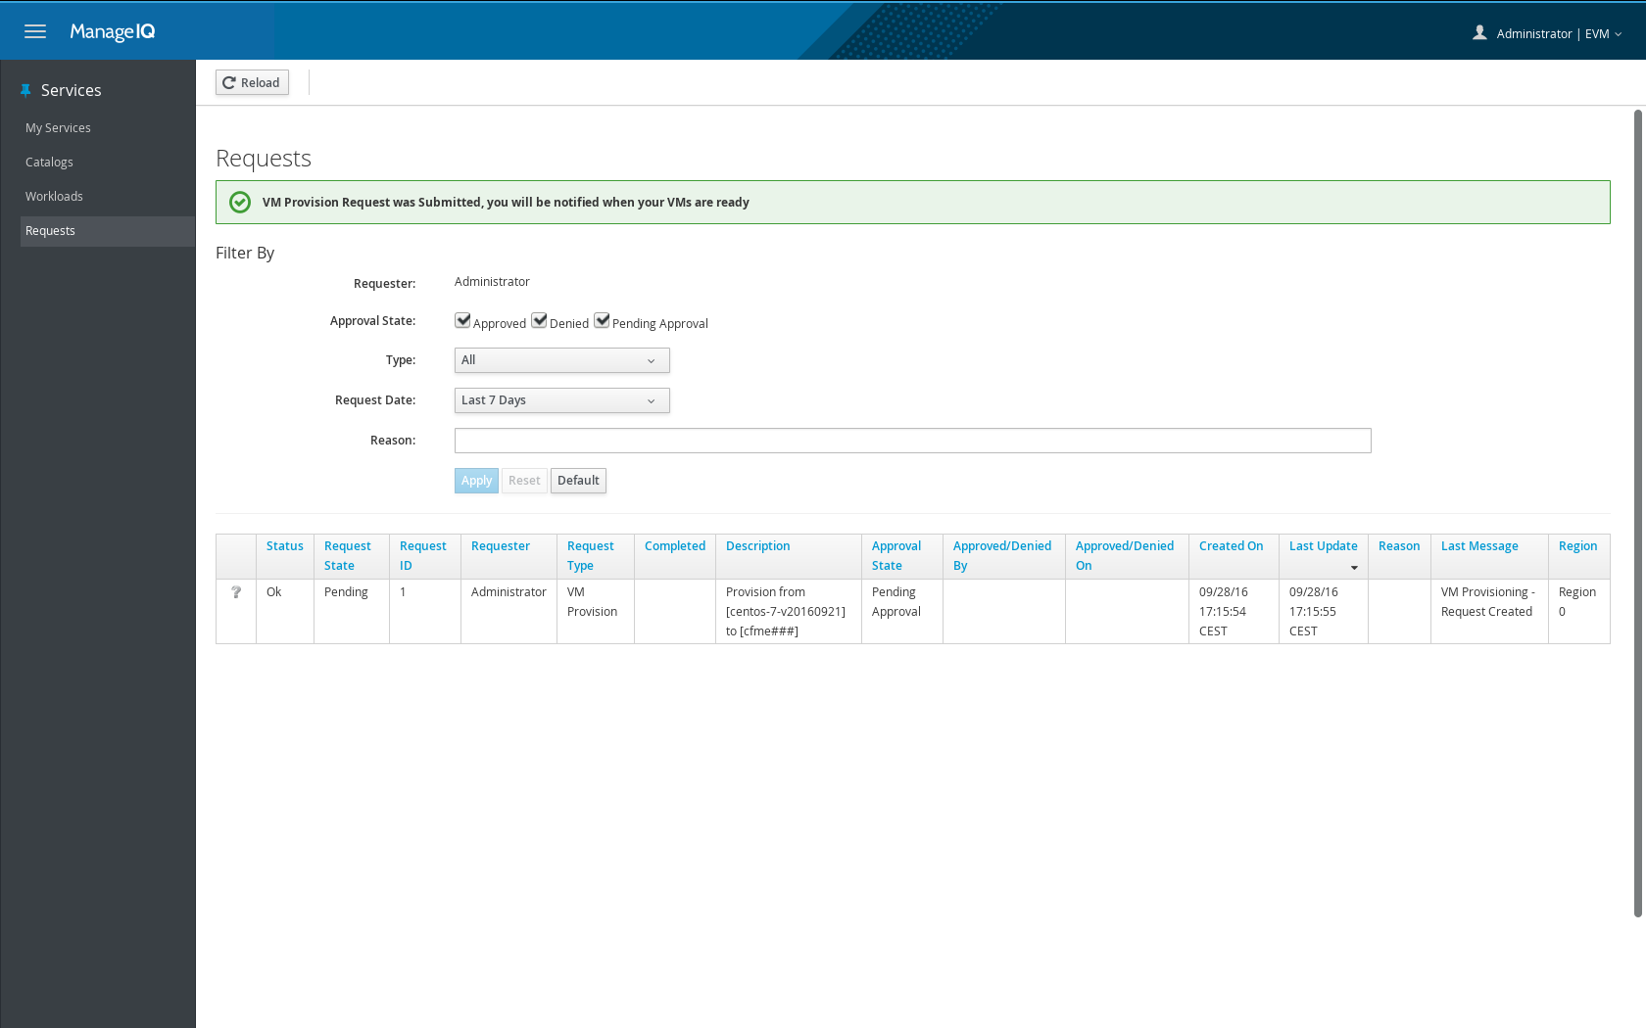Click the 'Region 0' cell
The image size is (1646, 1028).
click(1579, 612)
